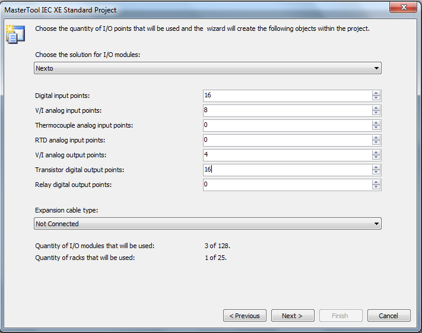Increase Digital input points with up arrow
The height and width of the screenshot is (333, 422).
(376, 93)
